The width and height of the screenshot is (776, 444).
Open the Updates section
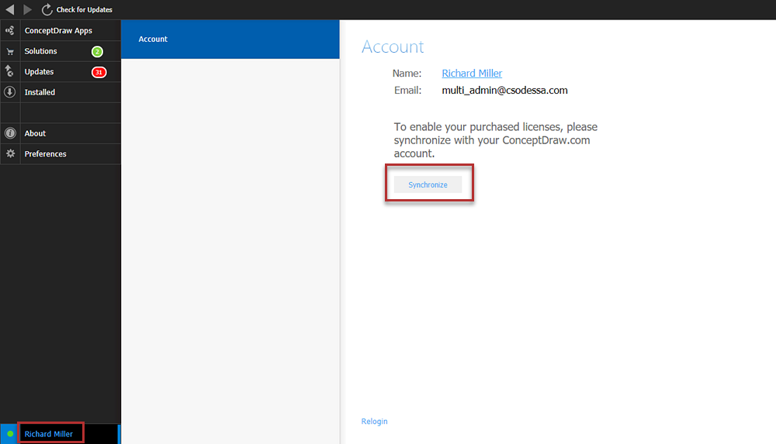tap(39, 72)
